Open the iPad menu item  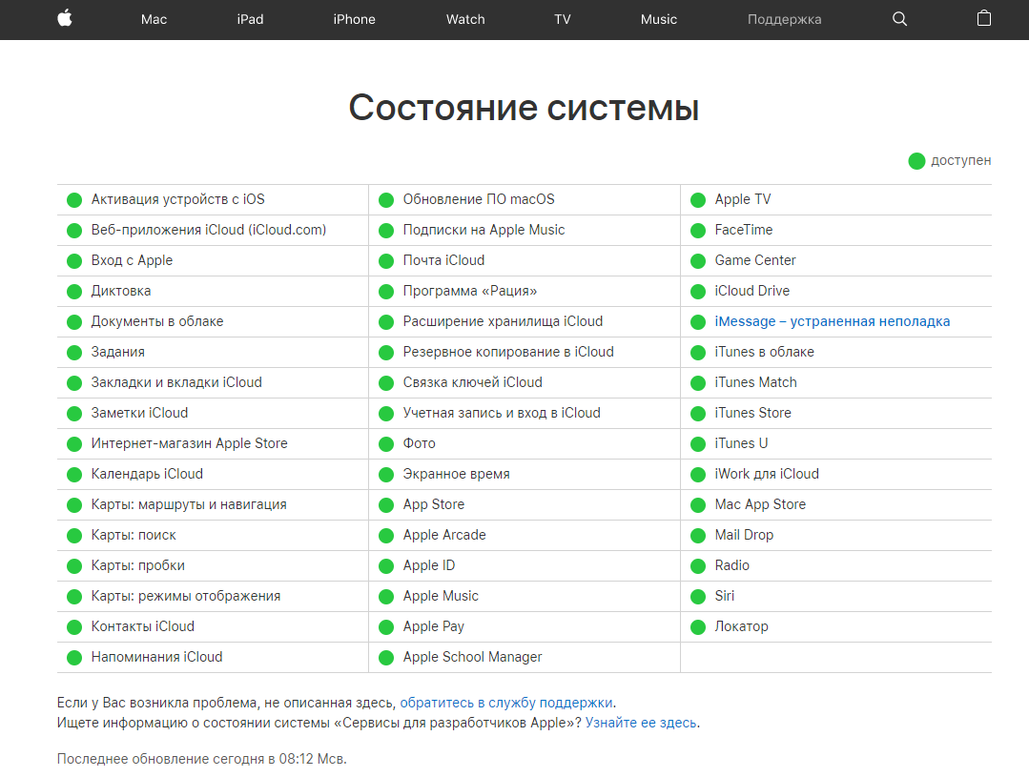(x=250, y=20)
